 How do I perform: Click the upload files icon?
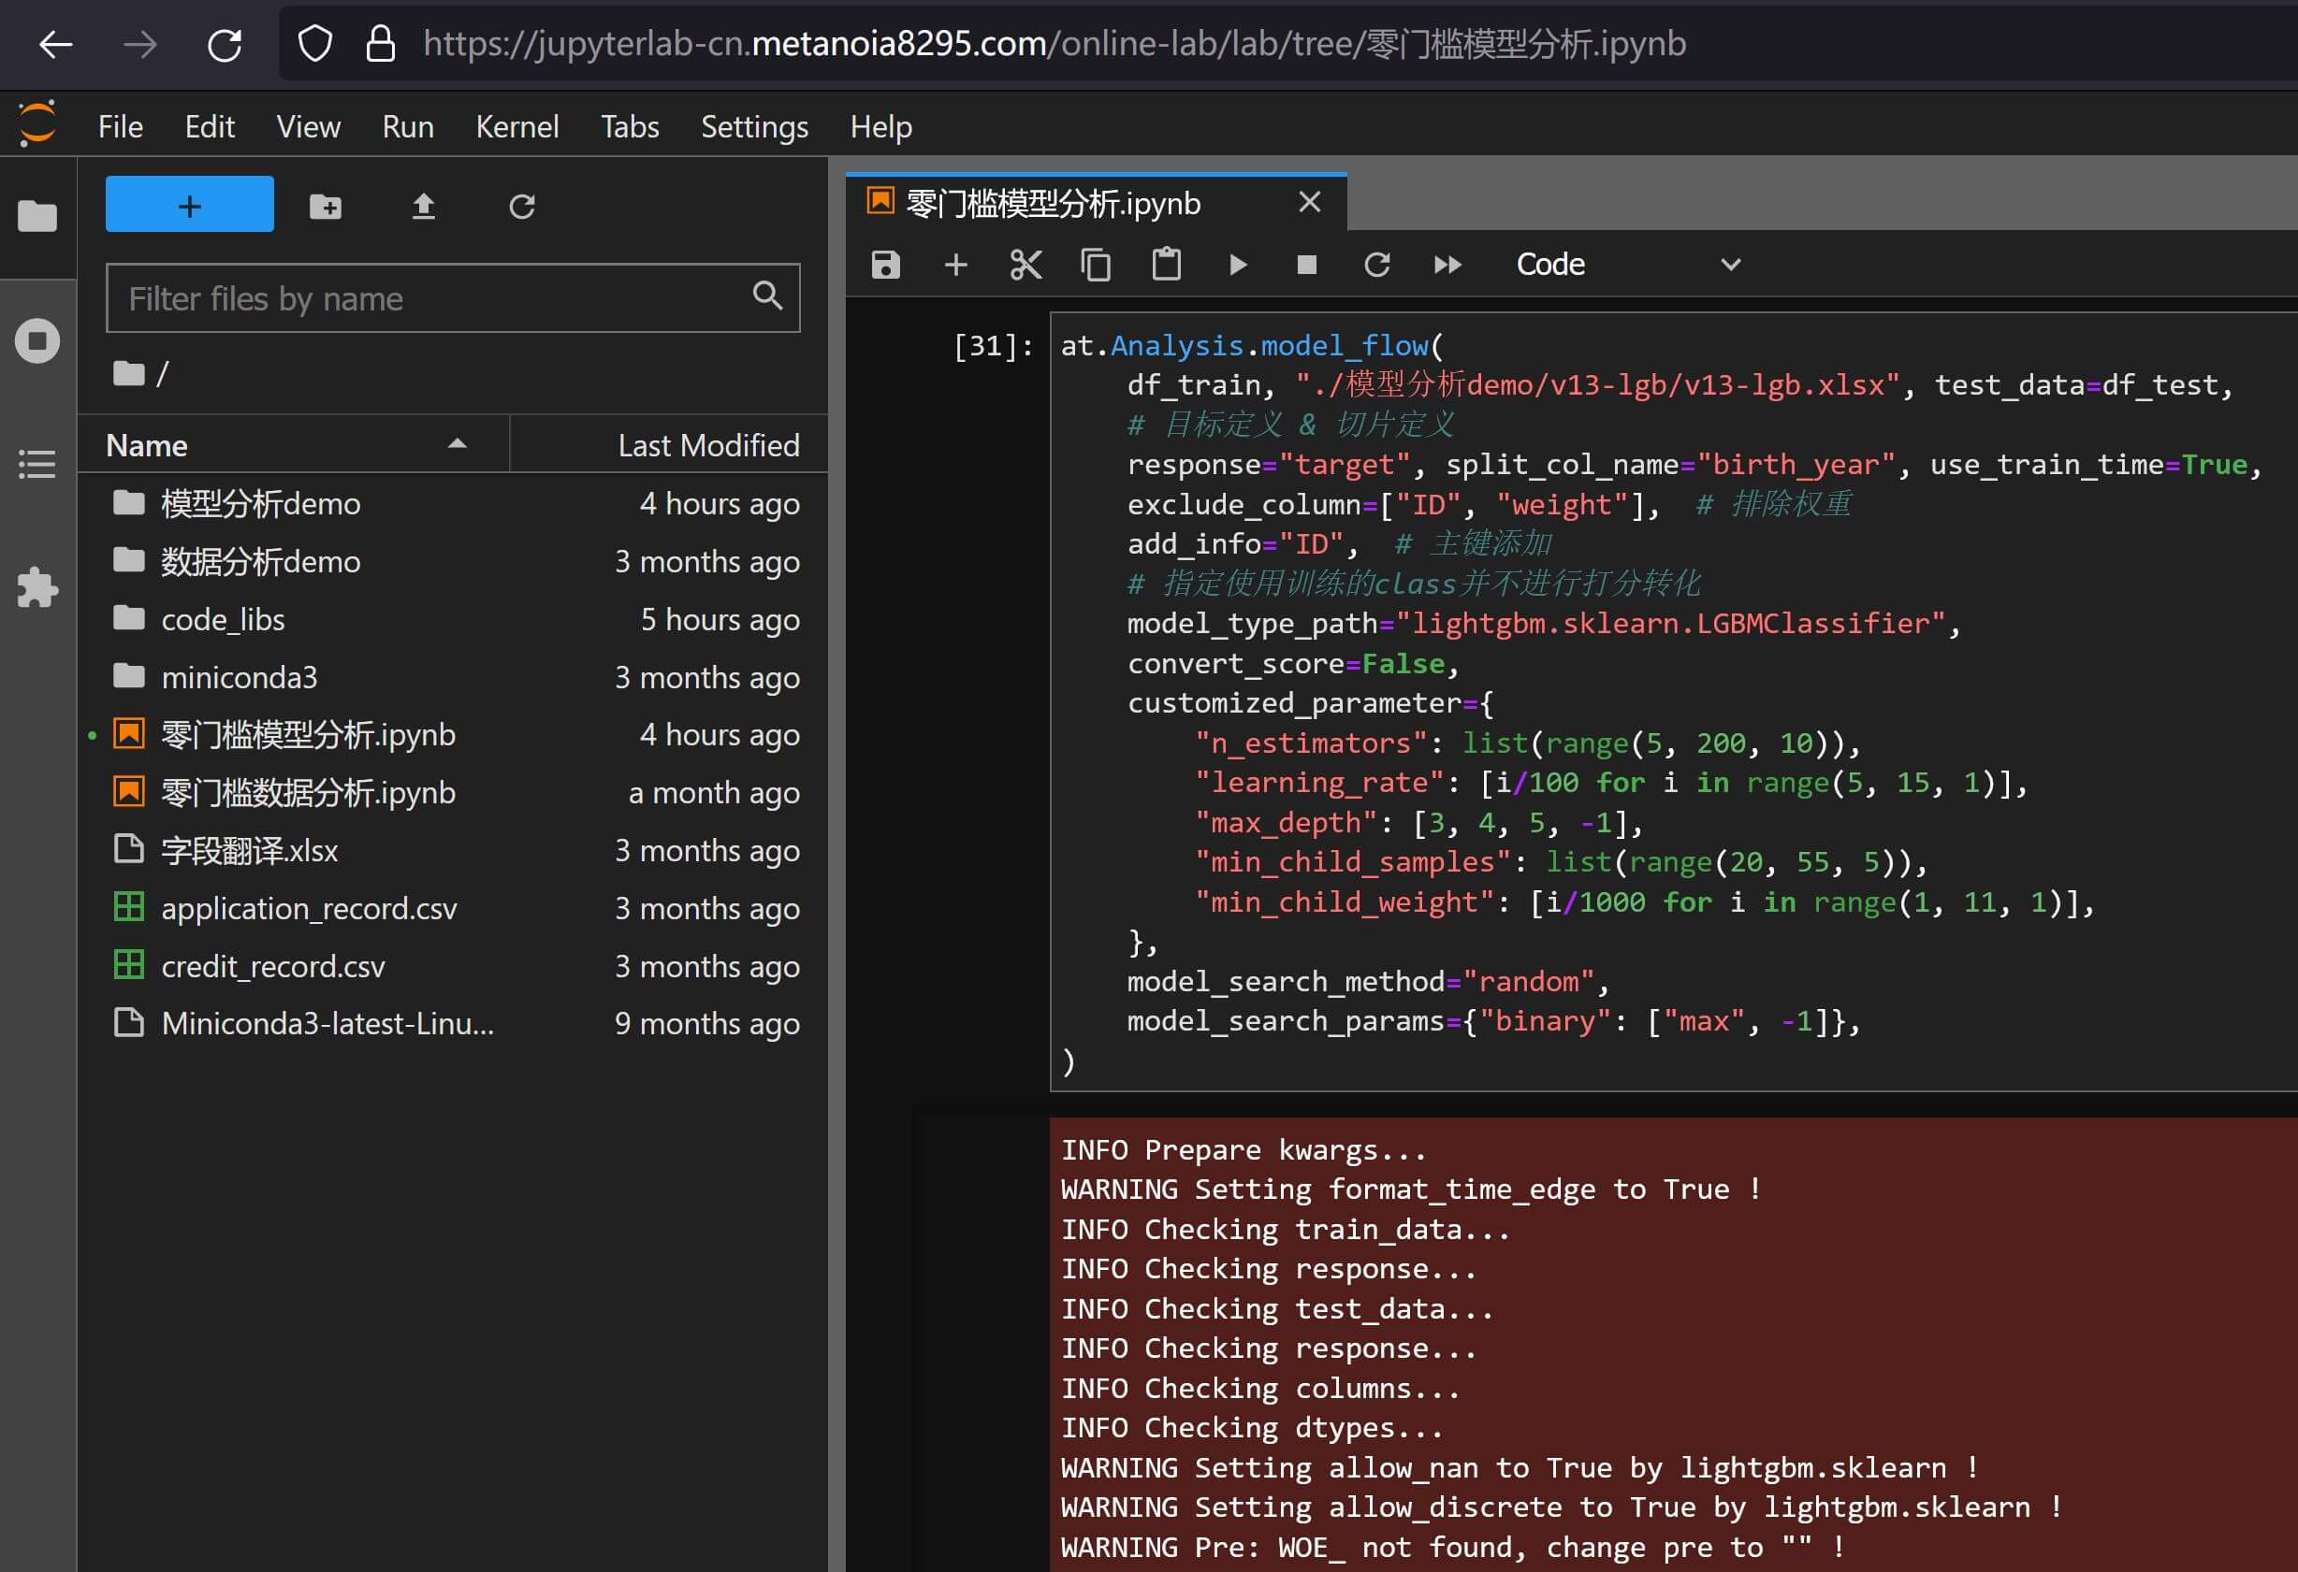click(x=423, y=206)
